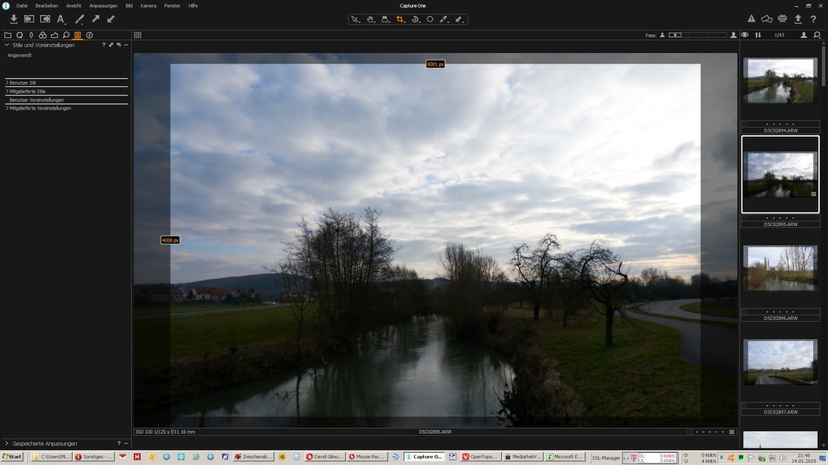Screen dimensions: 828x465
Task: Select the Crop tool in toolbar
Action: click(x=400, y=19)
